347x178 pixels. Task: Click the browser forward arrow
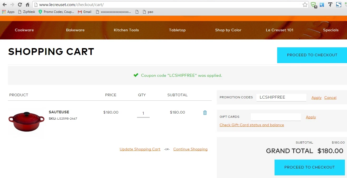coord(12,5)
